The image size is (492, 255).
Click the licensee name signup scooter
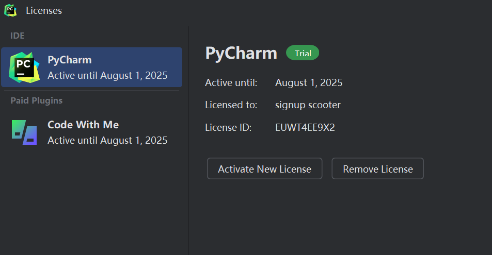[308, 105]
